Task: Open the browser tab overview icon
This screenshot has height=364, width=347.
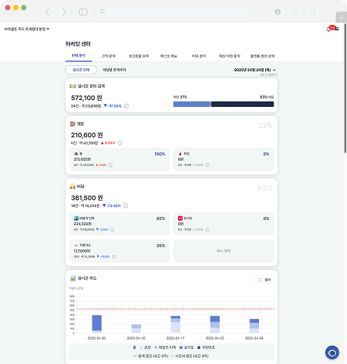Action: pyautogui.click(x=312, y=11)
